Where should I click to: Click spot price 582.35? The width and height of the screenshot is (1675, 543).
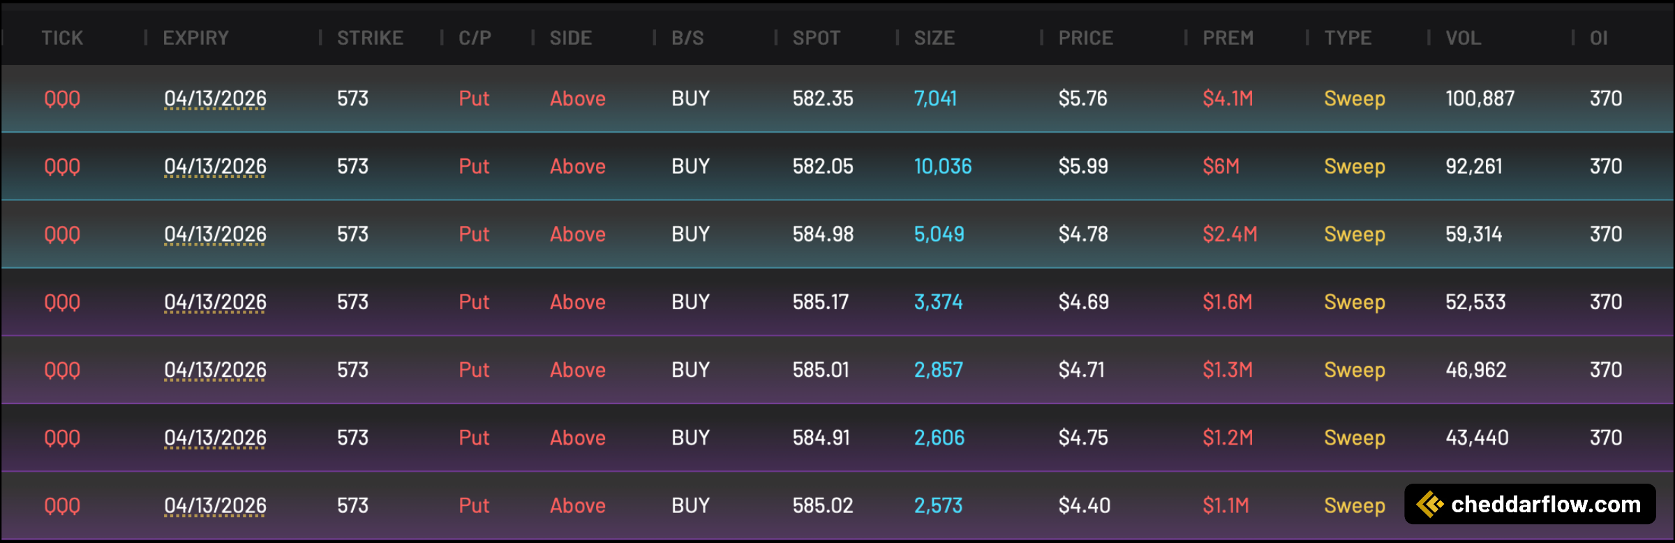point(823,98)
